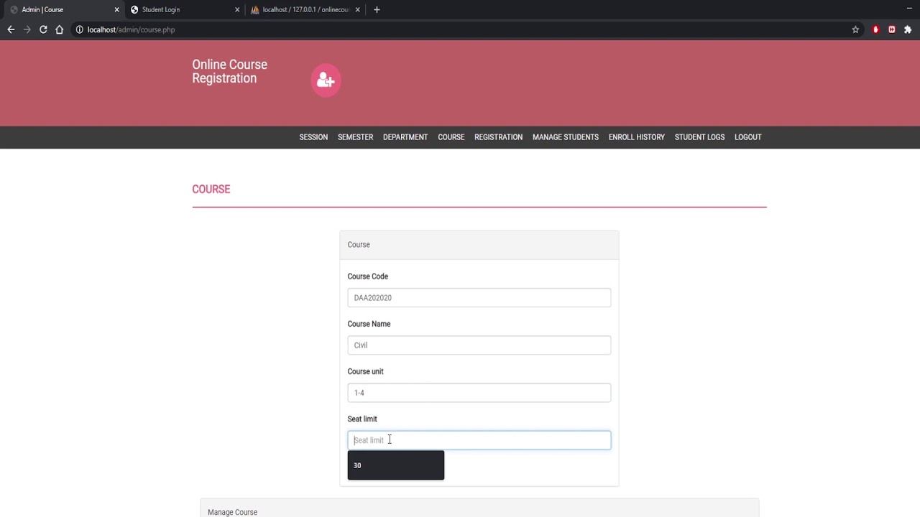
Task: Click the site info icon in the address bar
Action: coord(80,29)
